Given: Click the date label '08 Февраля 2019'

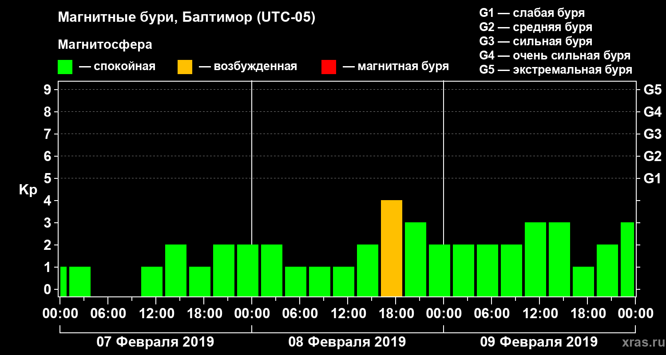Looking at the screenshot, I should (x=347, y=342).
